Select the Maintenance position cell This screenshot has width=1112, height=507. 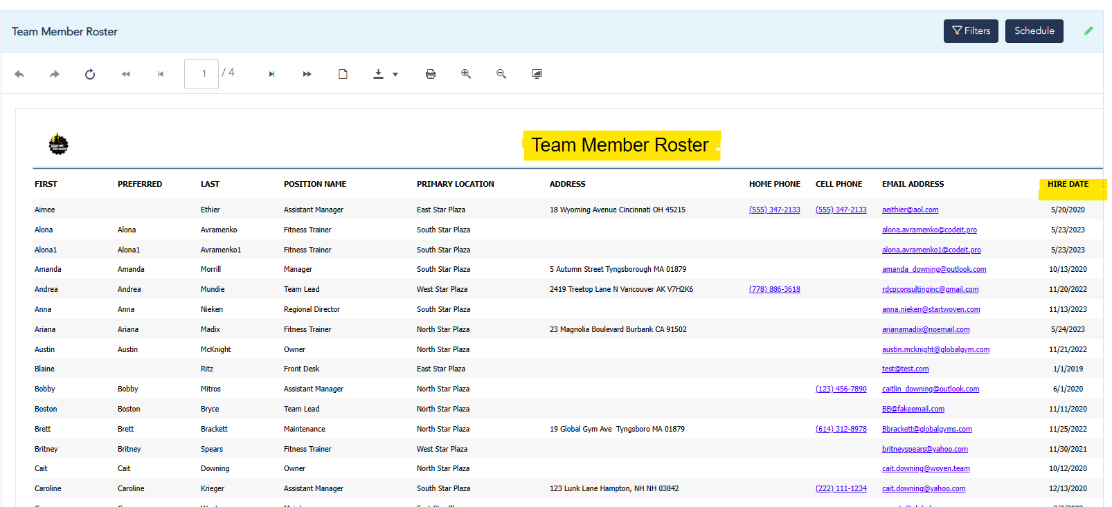(304, 429)
